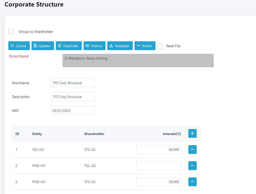
Task: Click the Duplicate button
Action: [69, 46]
